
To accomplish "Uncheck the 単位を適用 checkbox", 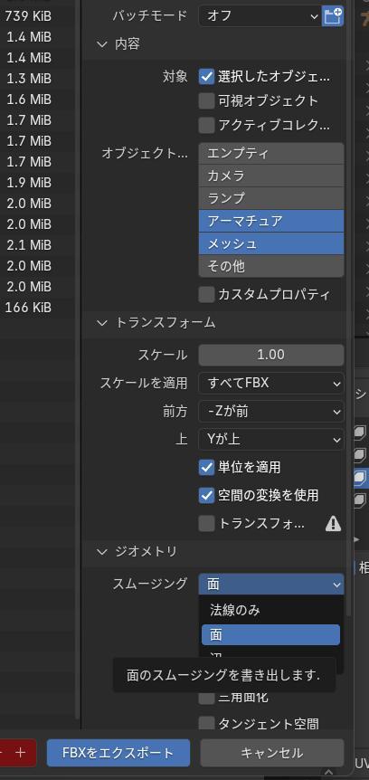I will (206, 467).
